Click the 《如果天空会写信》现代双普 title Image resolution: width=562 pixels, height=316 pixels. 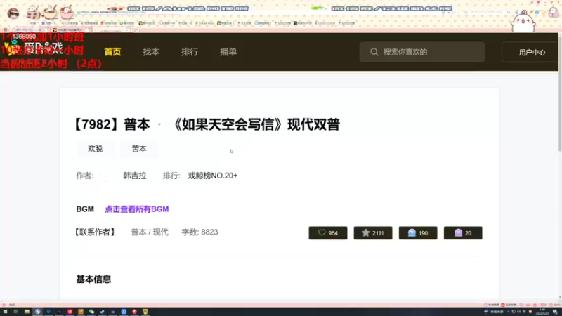254,125
